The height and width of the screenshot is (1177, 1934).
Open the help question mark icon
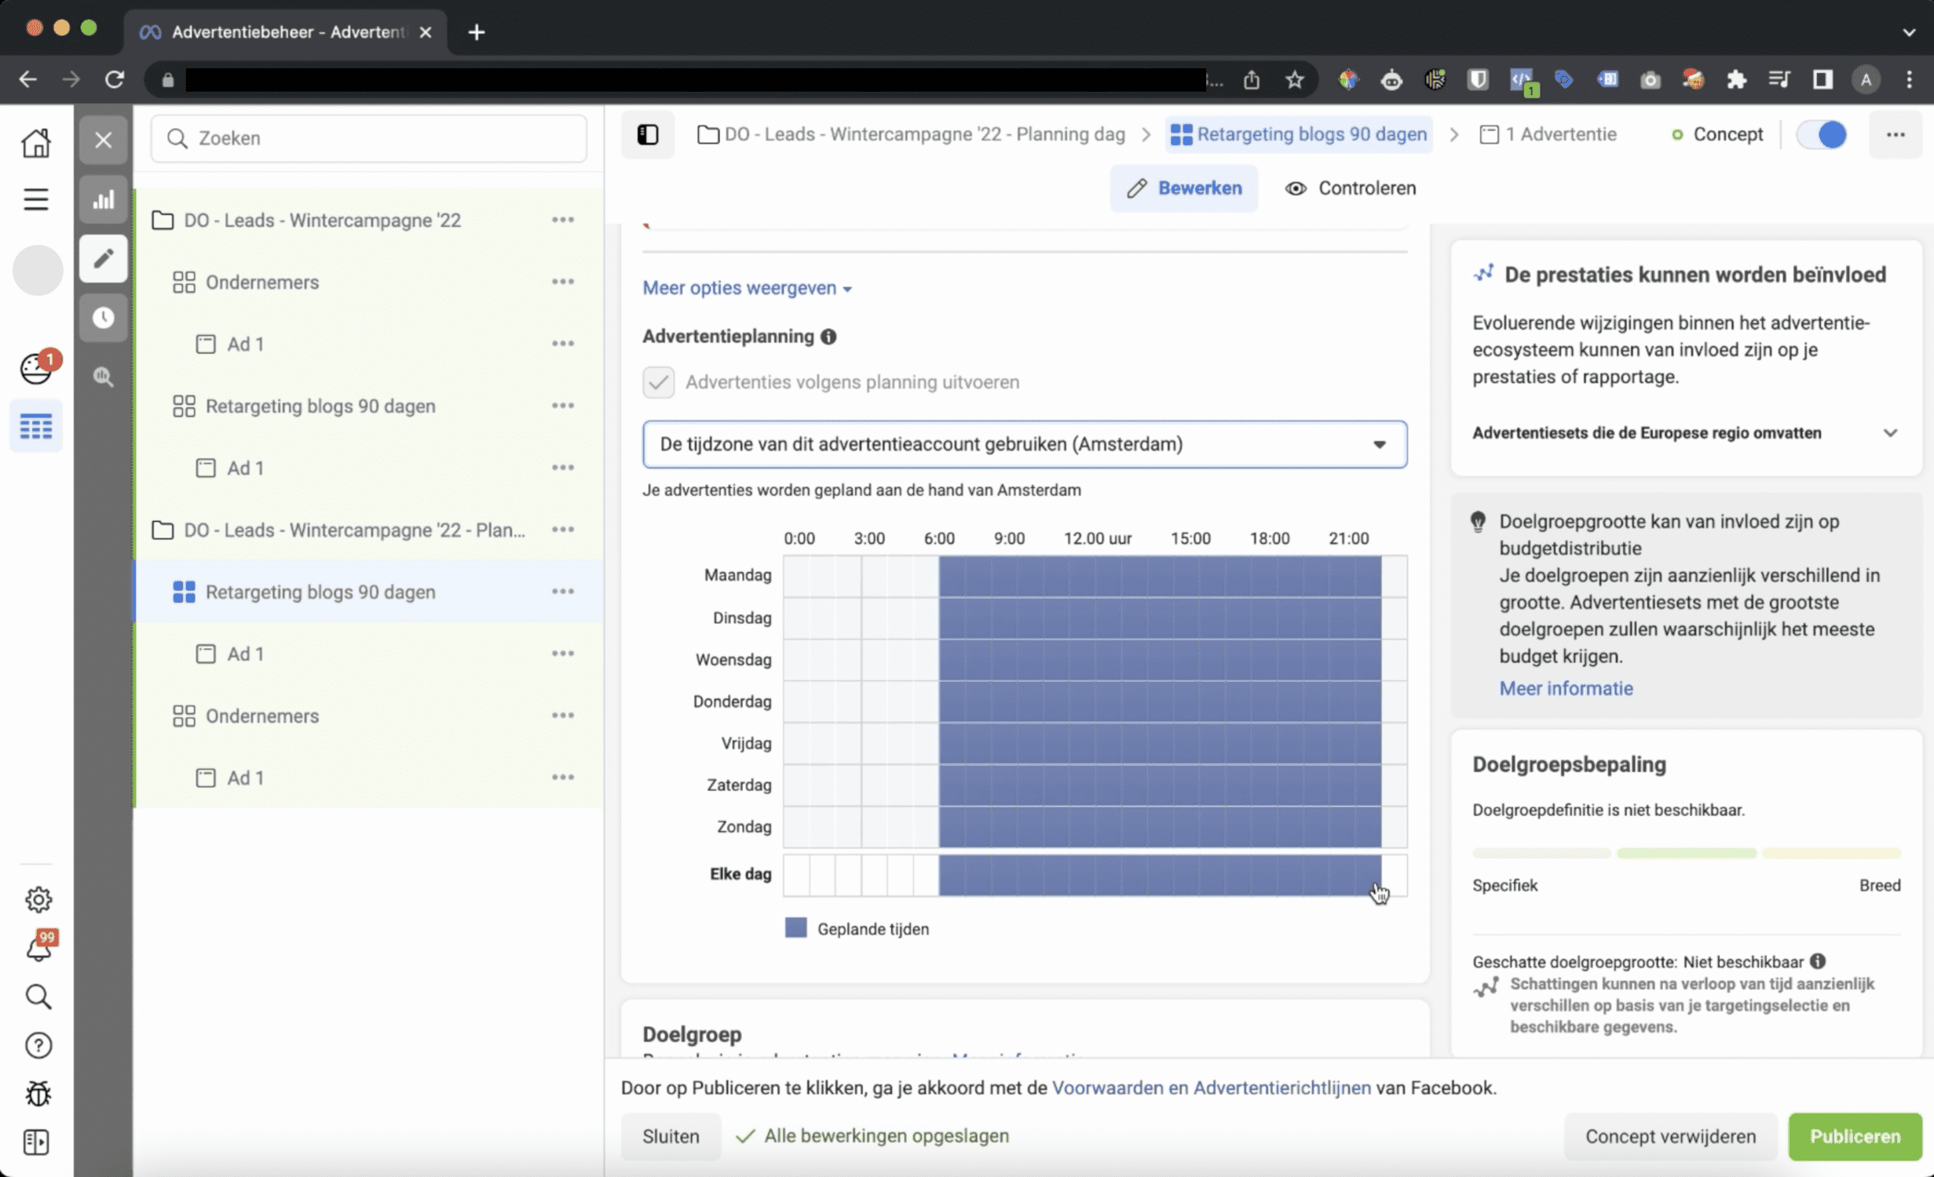(38, 1045)
